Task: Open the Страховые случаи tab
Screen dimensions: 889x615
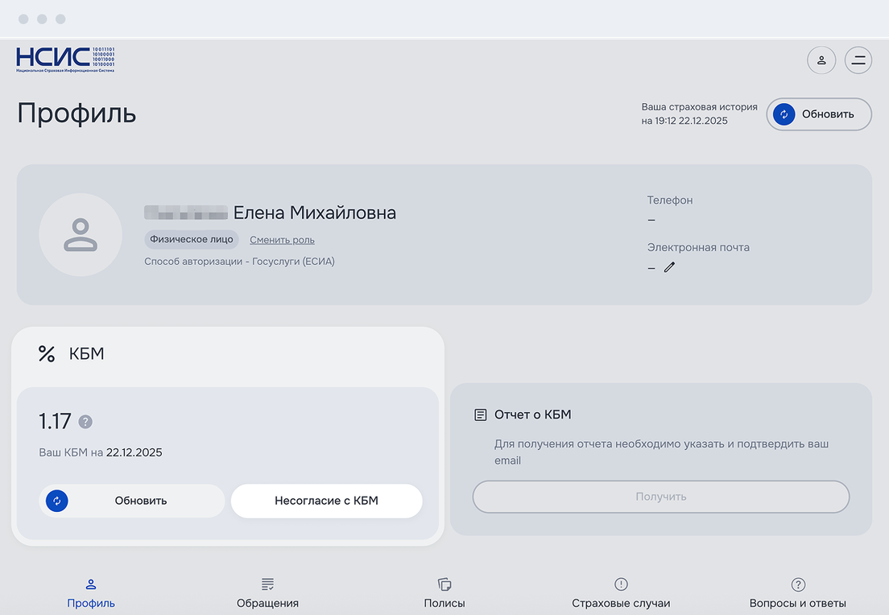Action: pyautogui.click(x=621, y=593)
